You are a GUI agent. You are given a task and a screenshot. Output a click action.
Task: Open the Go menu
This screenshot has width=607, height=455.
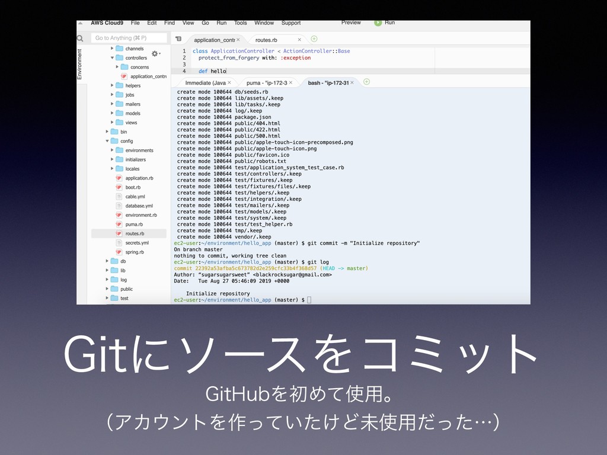click(x=205, y=23)
